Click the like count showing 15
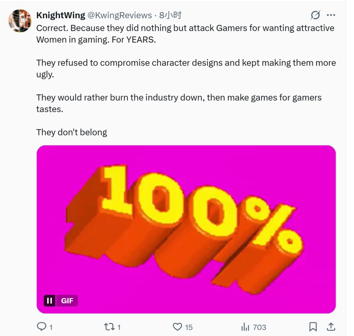 click(188, 327)
